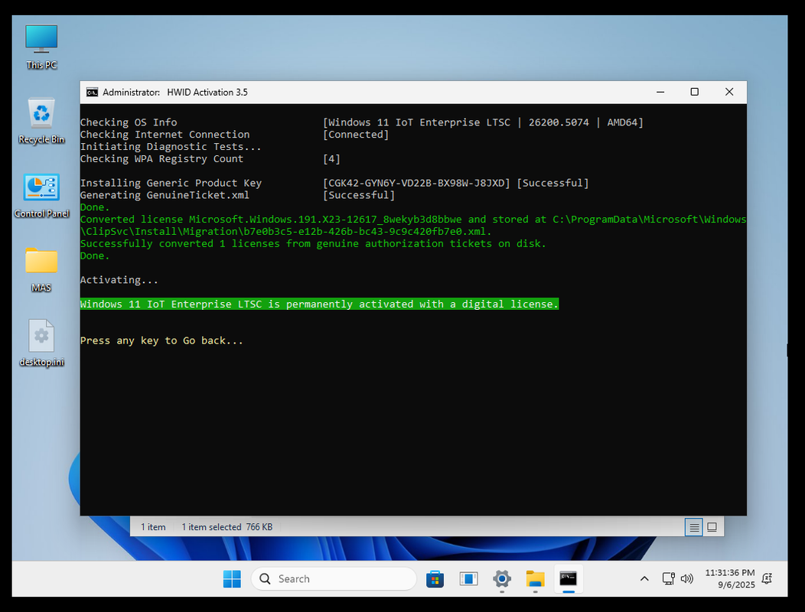Viewport: 805px width, 612px height.
Task: Open the Windows Start menu
Action: click(x=232, y=578)
